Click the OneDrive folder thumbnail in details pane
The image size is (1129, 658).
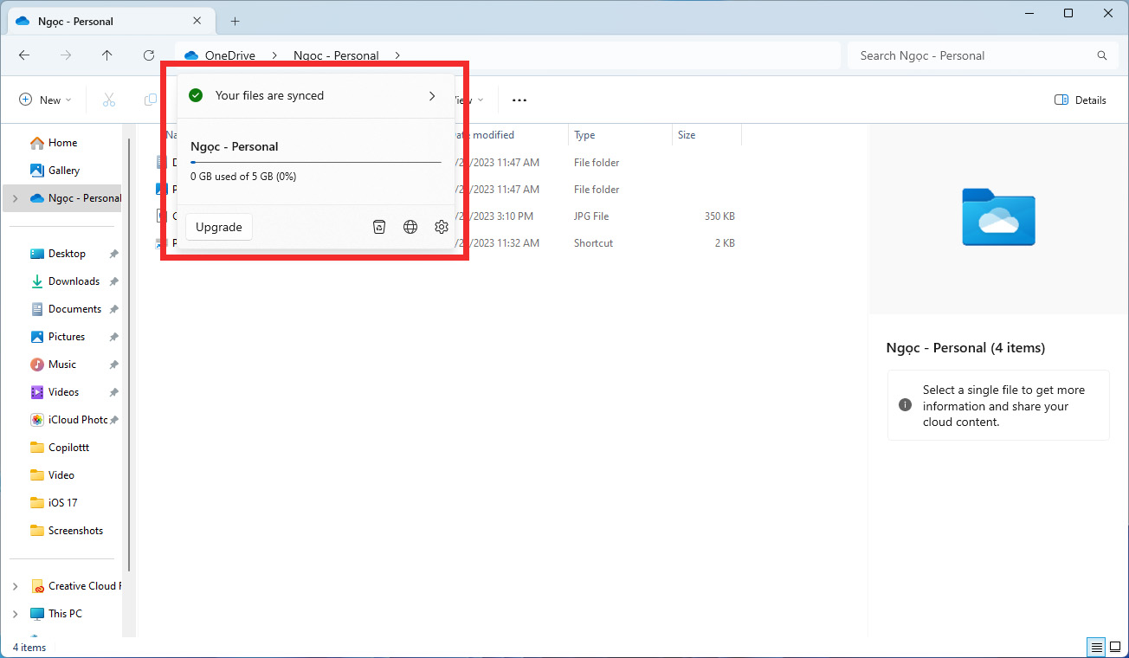pyautogui.click(x=998, y=217)
